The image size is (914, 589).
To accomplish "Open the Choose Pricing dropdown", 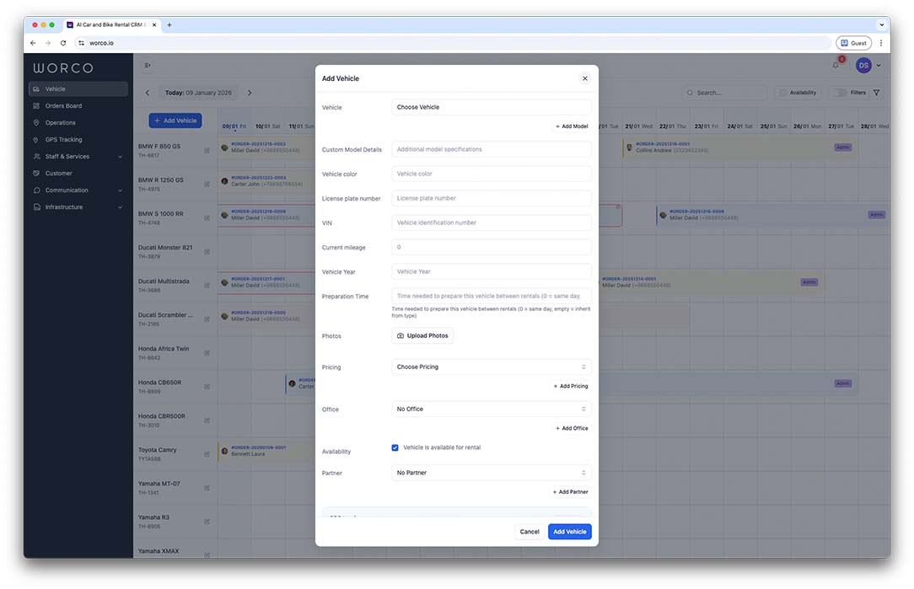I will [x=492, y=367].
